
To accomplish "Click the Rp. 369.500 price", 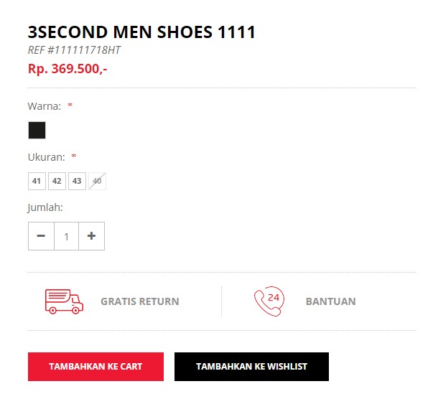I will [x=67, y=69].
